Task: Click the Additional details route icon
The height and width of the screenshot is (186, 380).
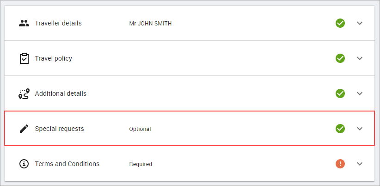Action: tap(24, 93)
